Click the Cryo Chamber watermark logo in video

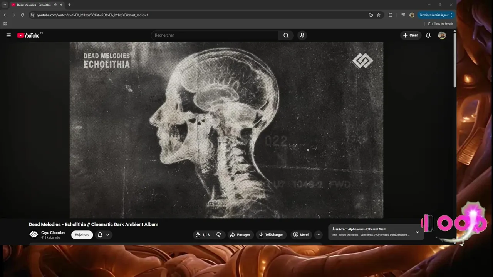click(362, 61)
